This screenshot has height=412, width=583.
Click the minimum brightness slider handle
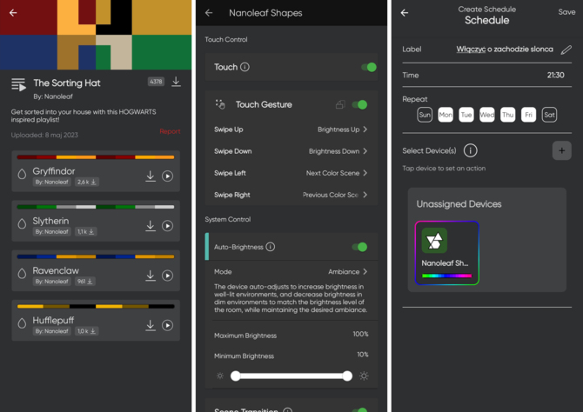click(235, 376)
